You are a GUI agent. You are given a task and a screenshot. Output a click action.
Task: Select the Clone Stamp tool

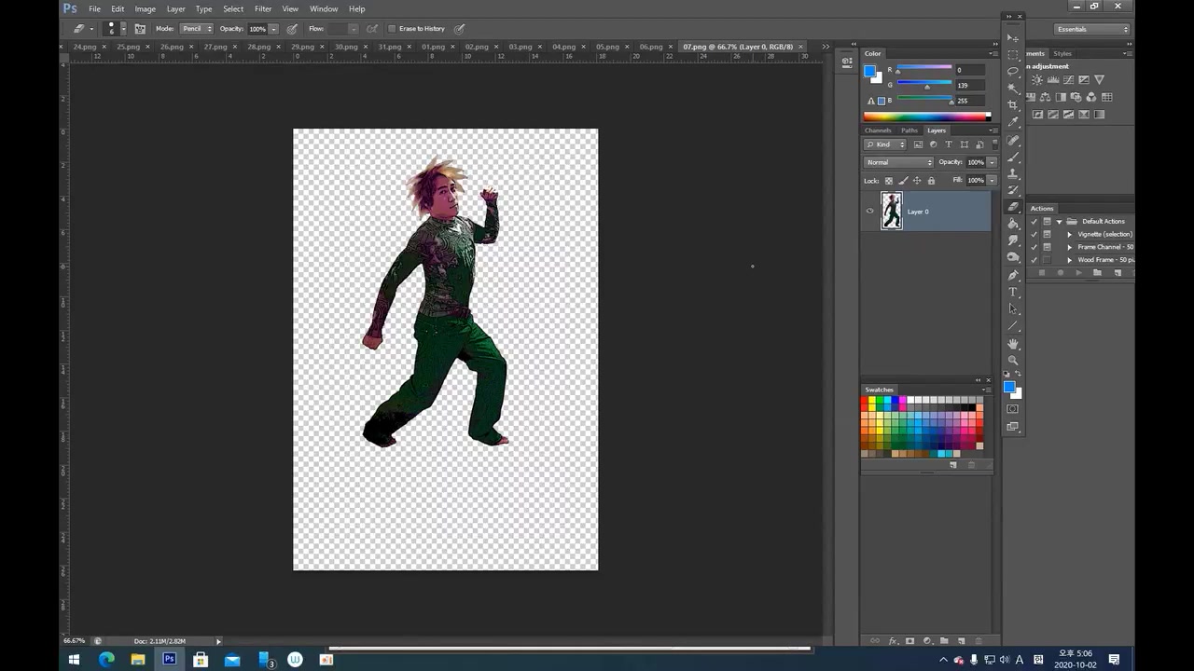[x=1013, y=173]
